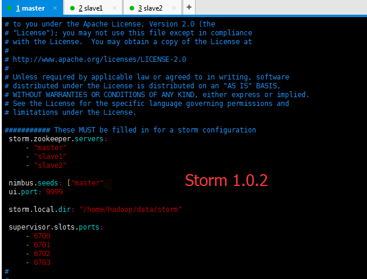
Task: Click the "with the License. You may obtain" line
Action: point(128,42)
